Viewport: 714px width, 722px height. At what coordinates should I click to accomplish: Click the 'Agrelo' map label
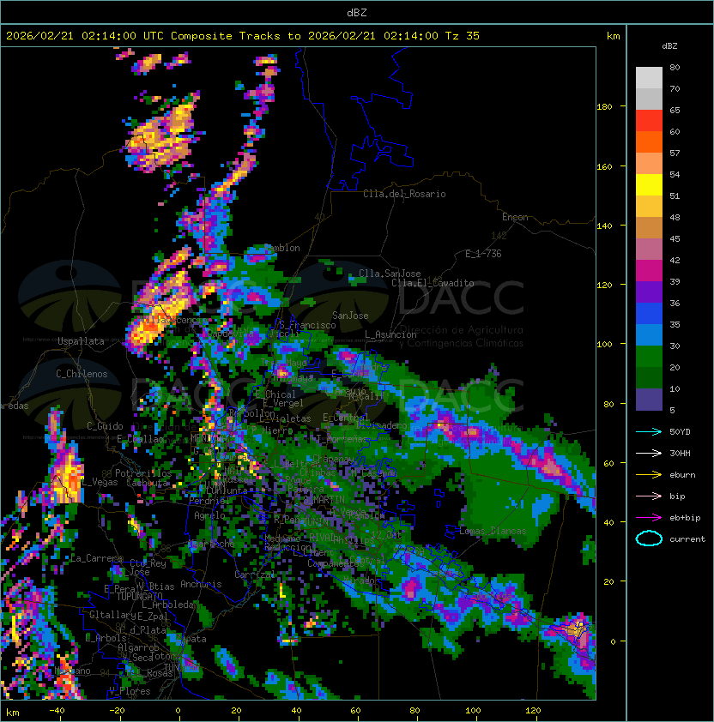click(209, 515)
